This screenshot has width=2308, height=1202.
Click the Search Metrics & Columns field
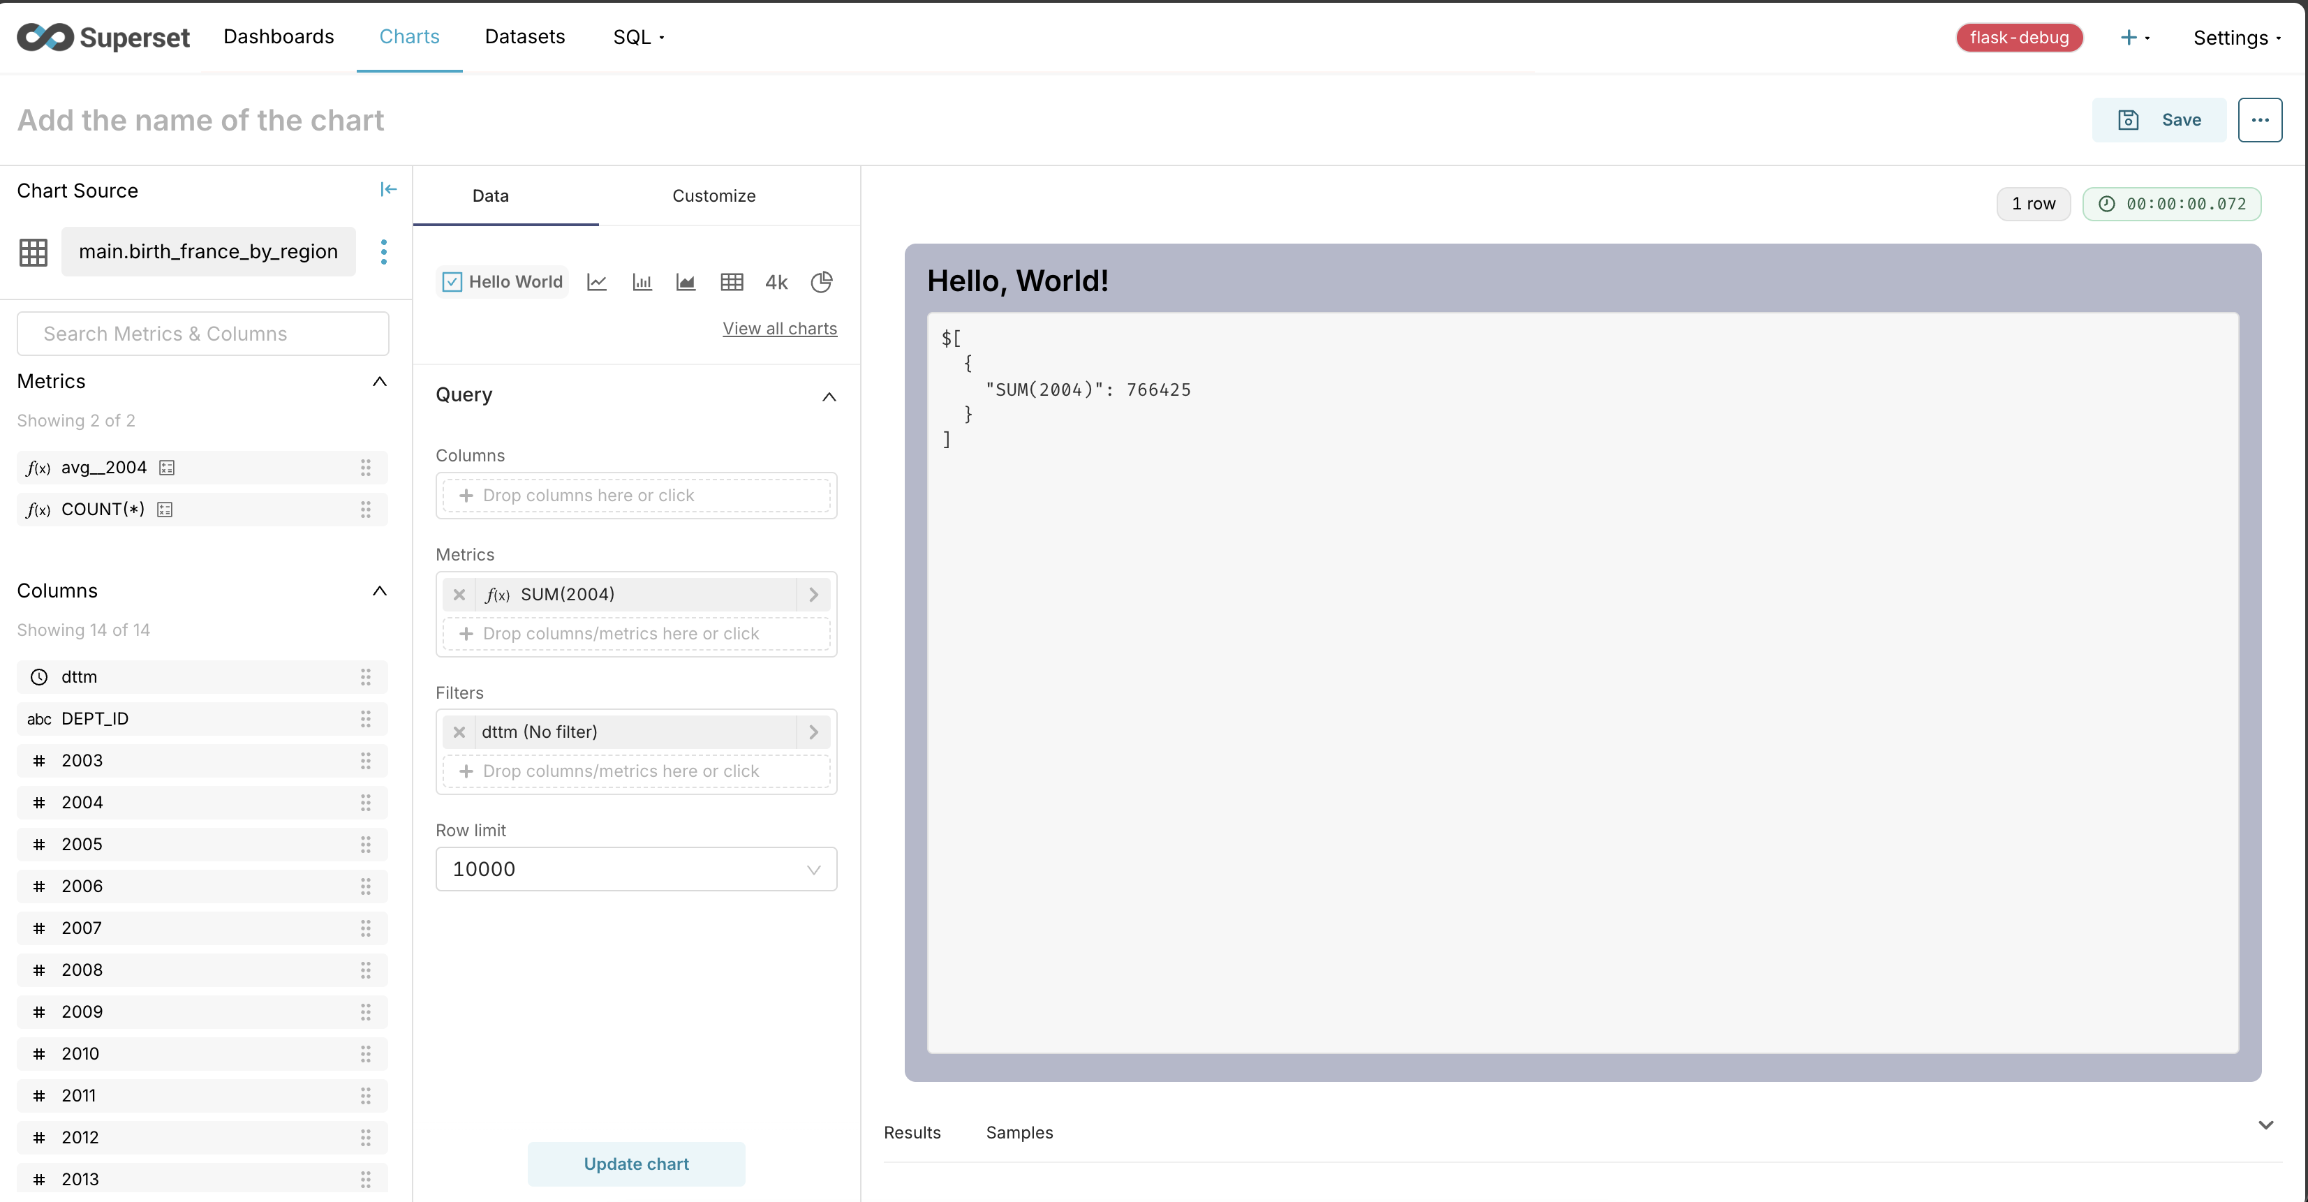click(202, 334)
